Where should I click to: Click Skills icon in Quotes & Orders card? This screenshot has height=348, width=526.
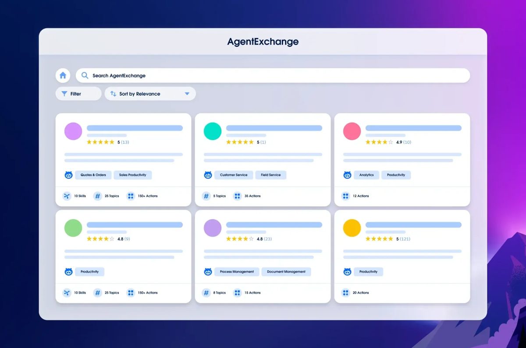(67, 196)
